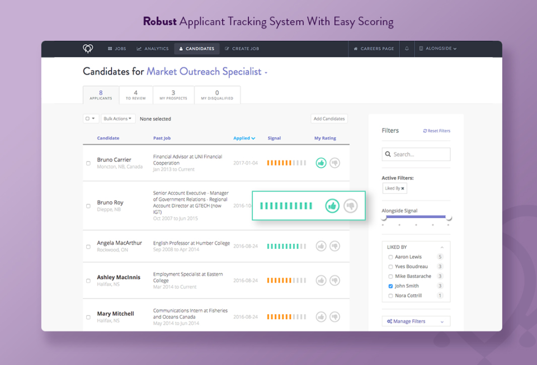This screenshot has width=537, height=365.
Task: Click the notification bell icon
Action: (x=406, y=49)
